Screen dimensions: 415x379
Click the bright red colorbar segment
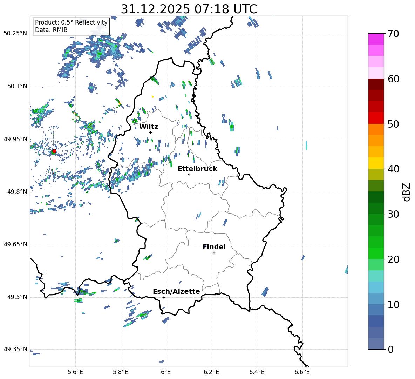(x=376, y=118)
